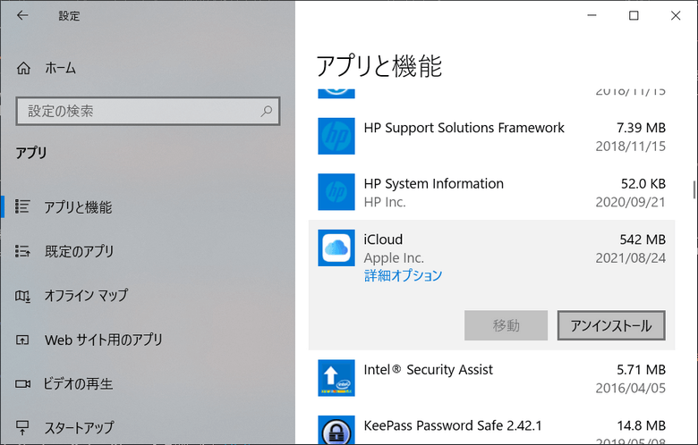Select the 既定のアプリ icon
The width and height of the screenshot is (698, 445).
pyautogui.click(x=22, y=251)
